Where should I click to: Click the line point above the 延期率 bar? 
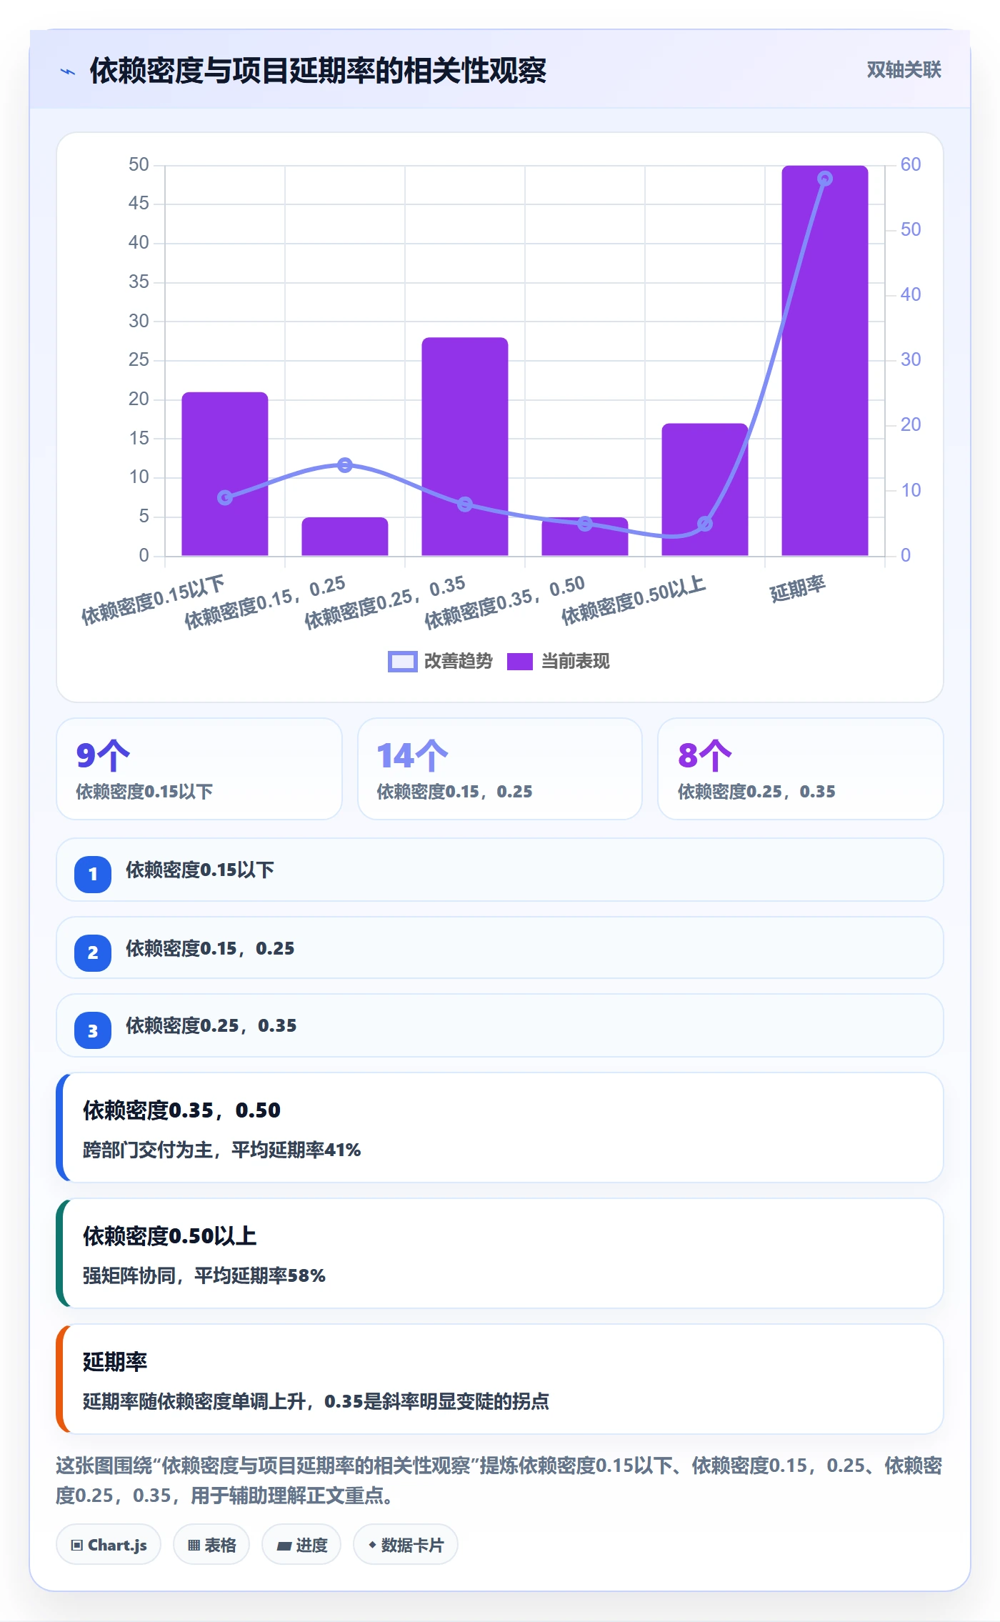tap(825, 179)
